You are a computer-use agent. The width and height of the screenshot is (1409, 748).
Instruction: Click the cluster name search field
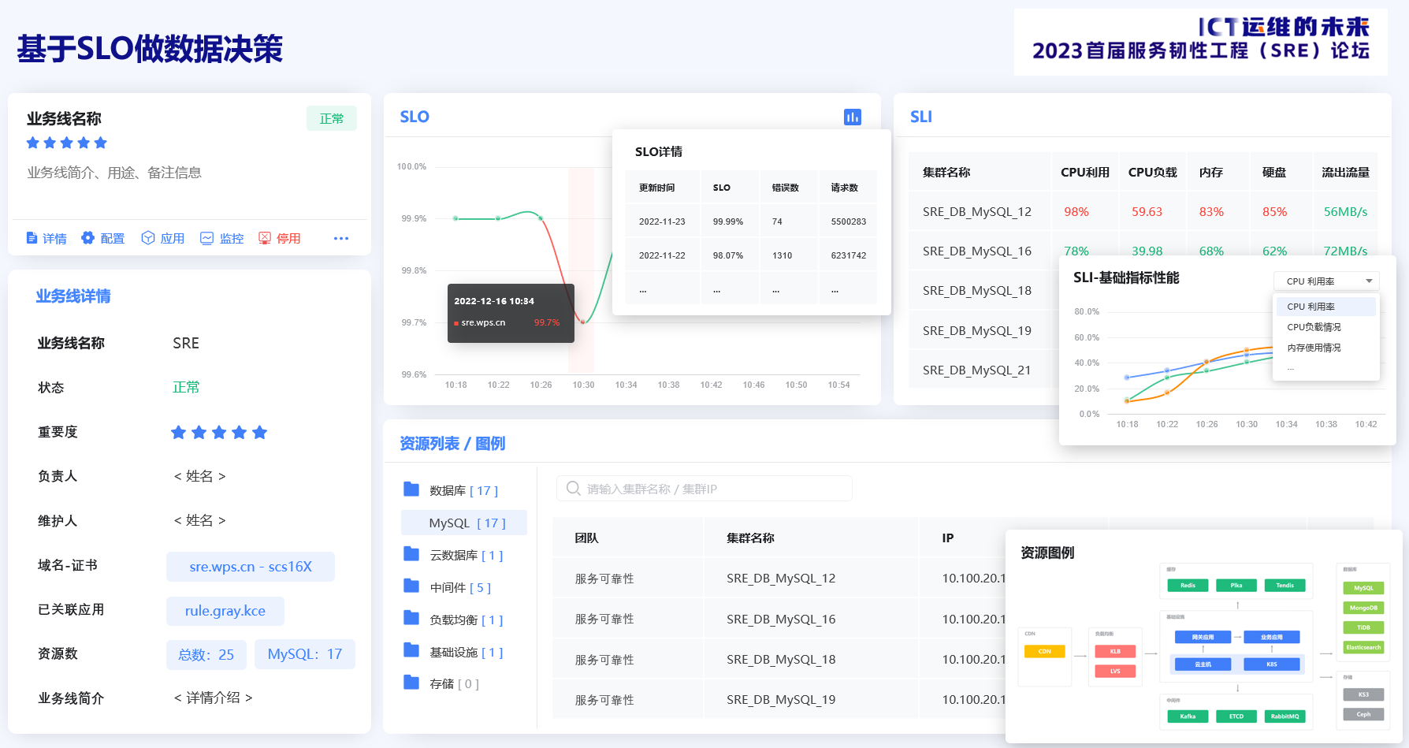[704, 489]
